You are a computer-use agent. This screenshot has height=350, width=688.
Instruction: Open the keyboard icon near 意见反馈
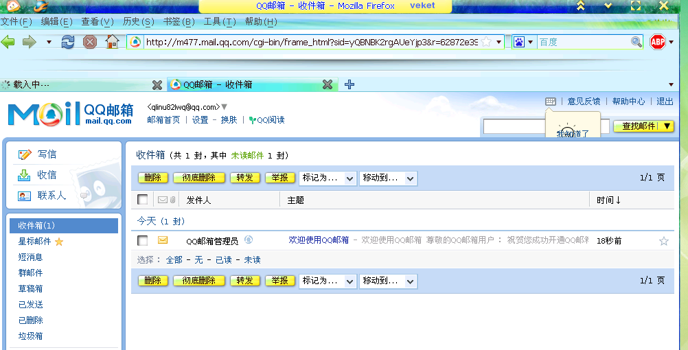[x=551, y=102]
